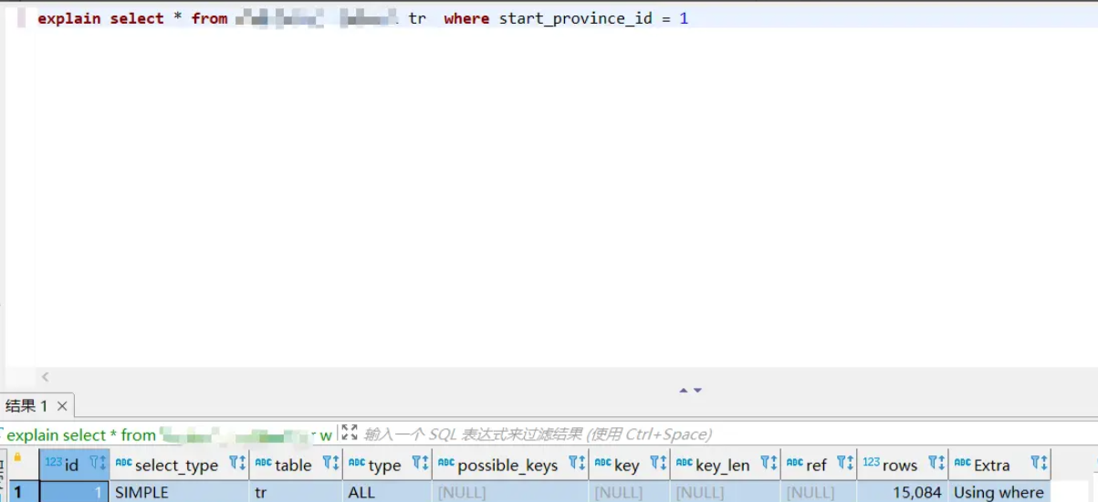Image resolution: width=1098 pixels, height=502 pixels.
Task: Click the filter/sort icon in ref column
Action: point(846,464)
